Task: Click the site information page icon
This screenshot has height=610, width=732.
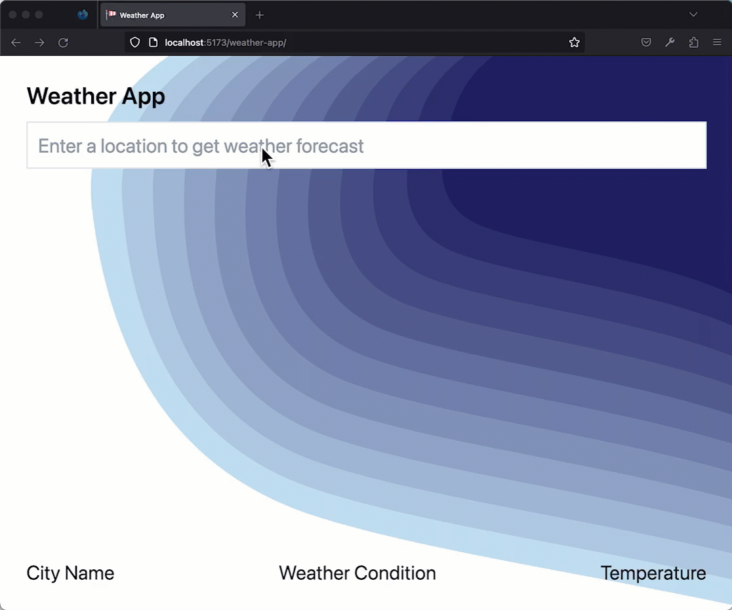Action: pos(153,43)
